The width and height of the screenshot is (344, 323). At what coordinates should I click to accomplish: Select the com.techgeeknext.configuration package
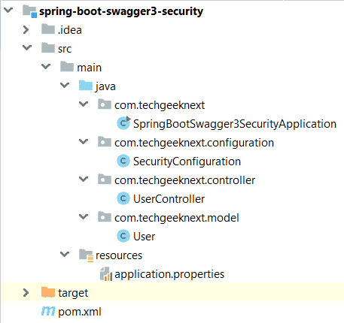pos(194,143)
